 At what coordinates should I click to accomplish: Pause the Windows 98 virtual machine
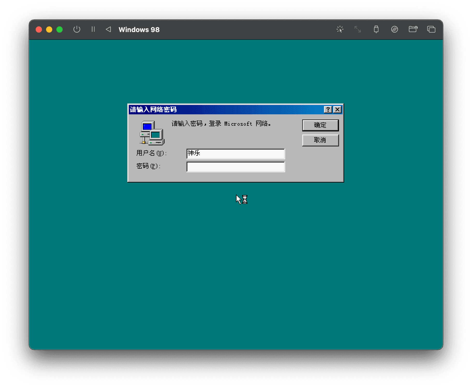93,29
